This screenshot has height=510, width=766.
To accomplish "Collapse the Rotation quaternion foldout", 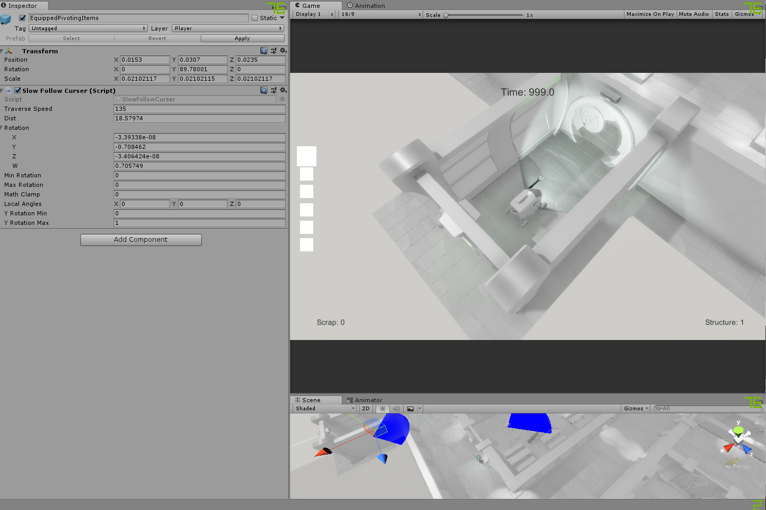I will coord(2,128).
